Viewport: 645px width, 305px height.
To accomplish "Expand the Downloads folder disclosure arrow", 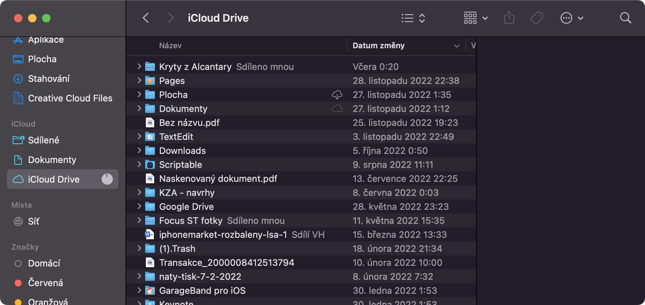I will coord(139,150).
